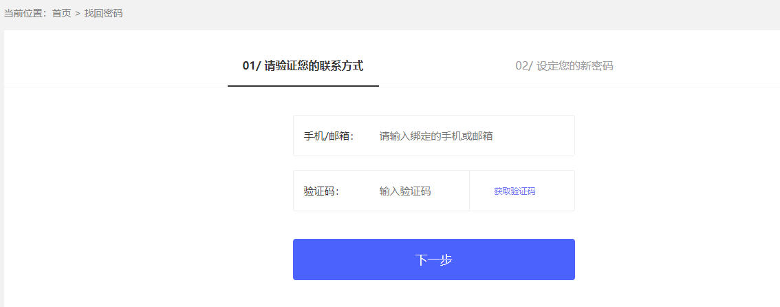The width and height of the screenshot is (780, 307).
Task: Select the 01/ 请验证您的联系方式 step tab
Action: point(303,66)
